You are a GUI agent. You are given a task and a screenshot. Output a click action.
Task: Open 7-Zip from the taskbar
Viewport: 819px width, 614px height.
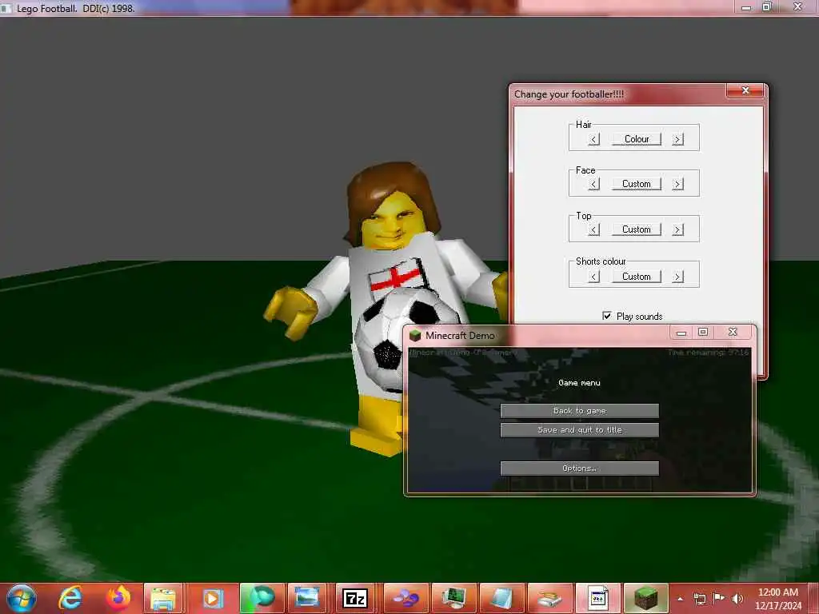(x=354, y=598)
